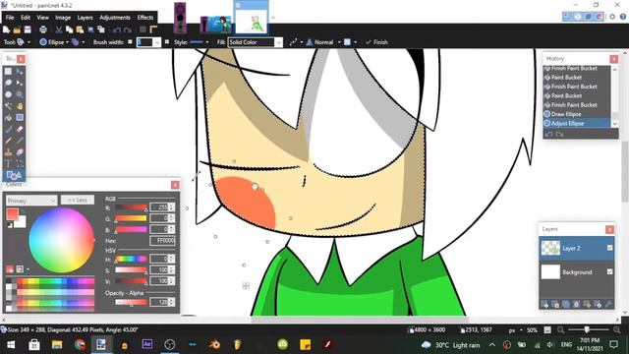Toggle the Colors window icon top-right
This screenshot has width=629, height=354.
click(x=600, y=17)
